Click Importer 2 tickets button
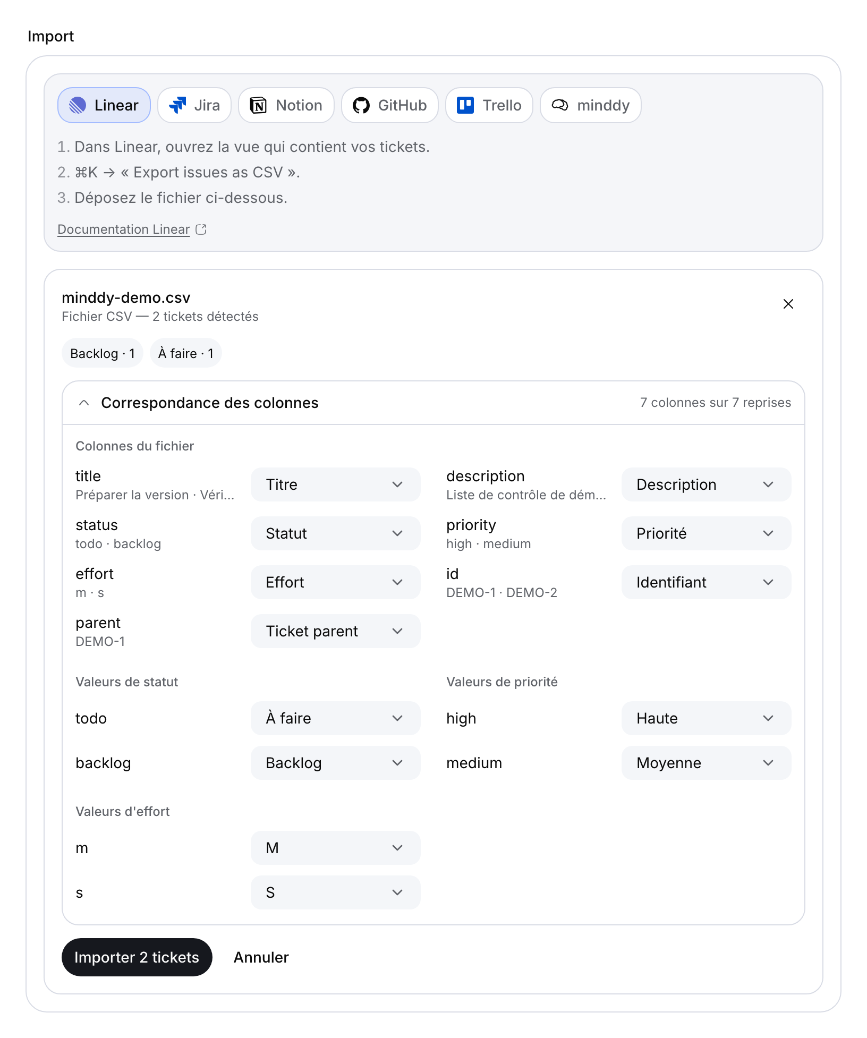Screen dimensions: 867x1038 [x=137, y=957]
